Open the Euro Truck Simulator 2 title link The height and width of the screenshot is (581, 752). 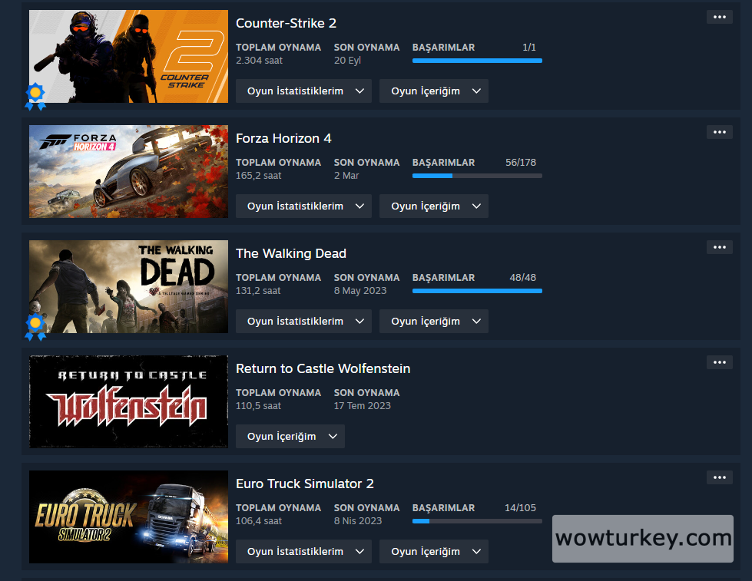pyautogui.click(x=304, y=484)
